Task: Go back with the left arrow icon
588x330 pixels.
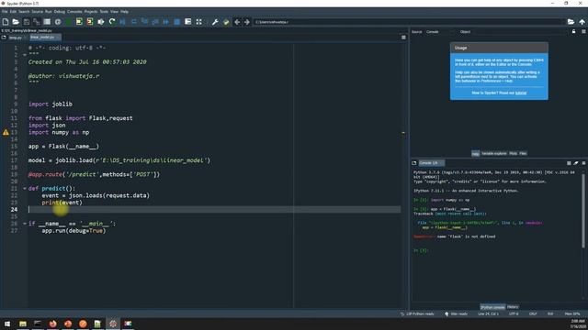Action: click(x=237, y=22)
